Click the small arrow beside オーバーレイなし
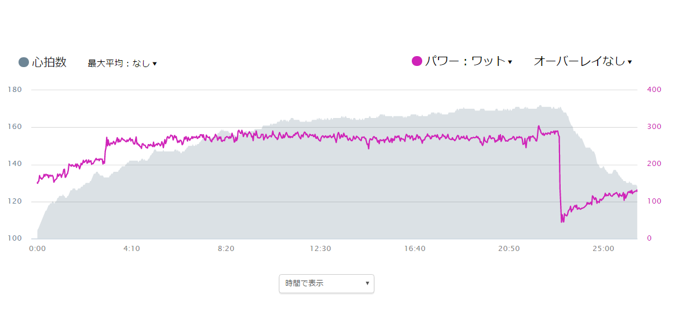Viewport: 673px width, 332px height. pyautogui.click(x=630, y=62)
